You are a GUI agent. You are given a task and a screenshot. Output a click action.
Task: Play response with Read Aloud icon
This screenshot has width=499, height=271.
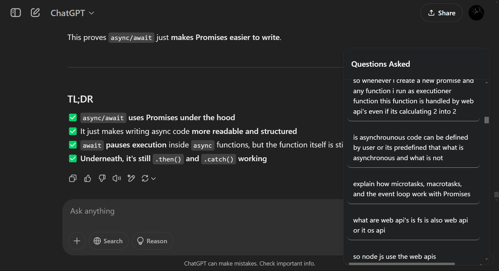pyautogui.click(x=117, y=178)
